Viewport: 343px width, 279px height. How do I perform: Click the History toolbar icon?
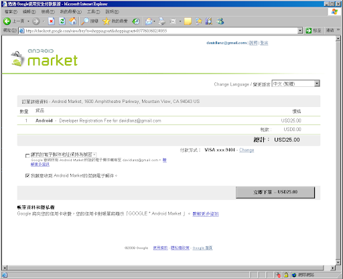click(135, 21)
